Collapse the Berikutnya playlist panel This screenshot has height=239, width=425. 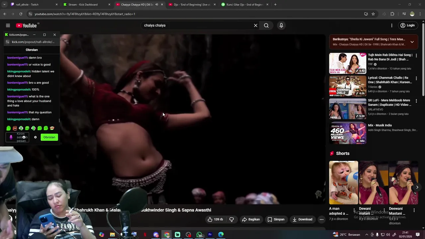point(412,42)
